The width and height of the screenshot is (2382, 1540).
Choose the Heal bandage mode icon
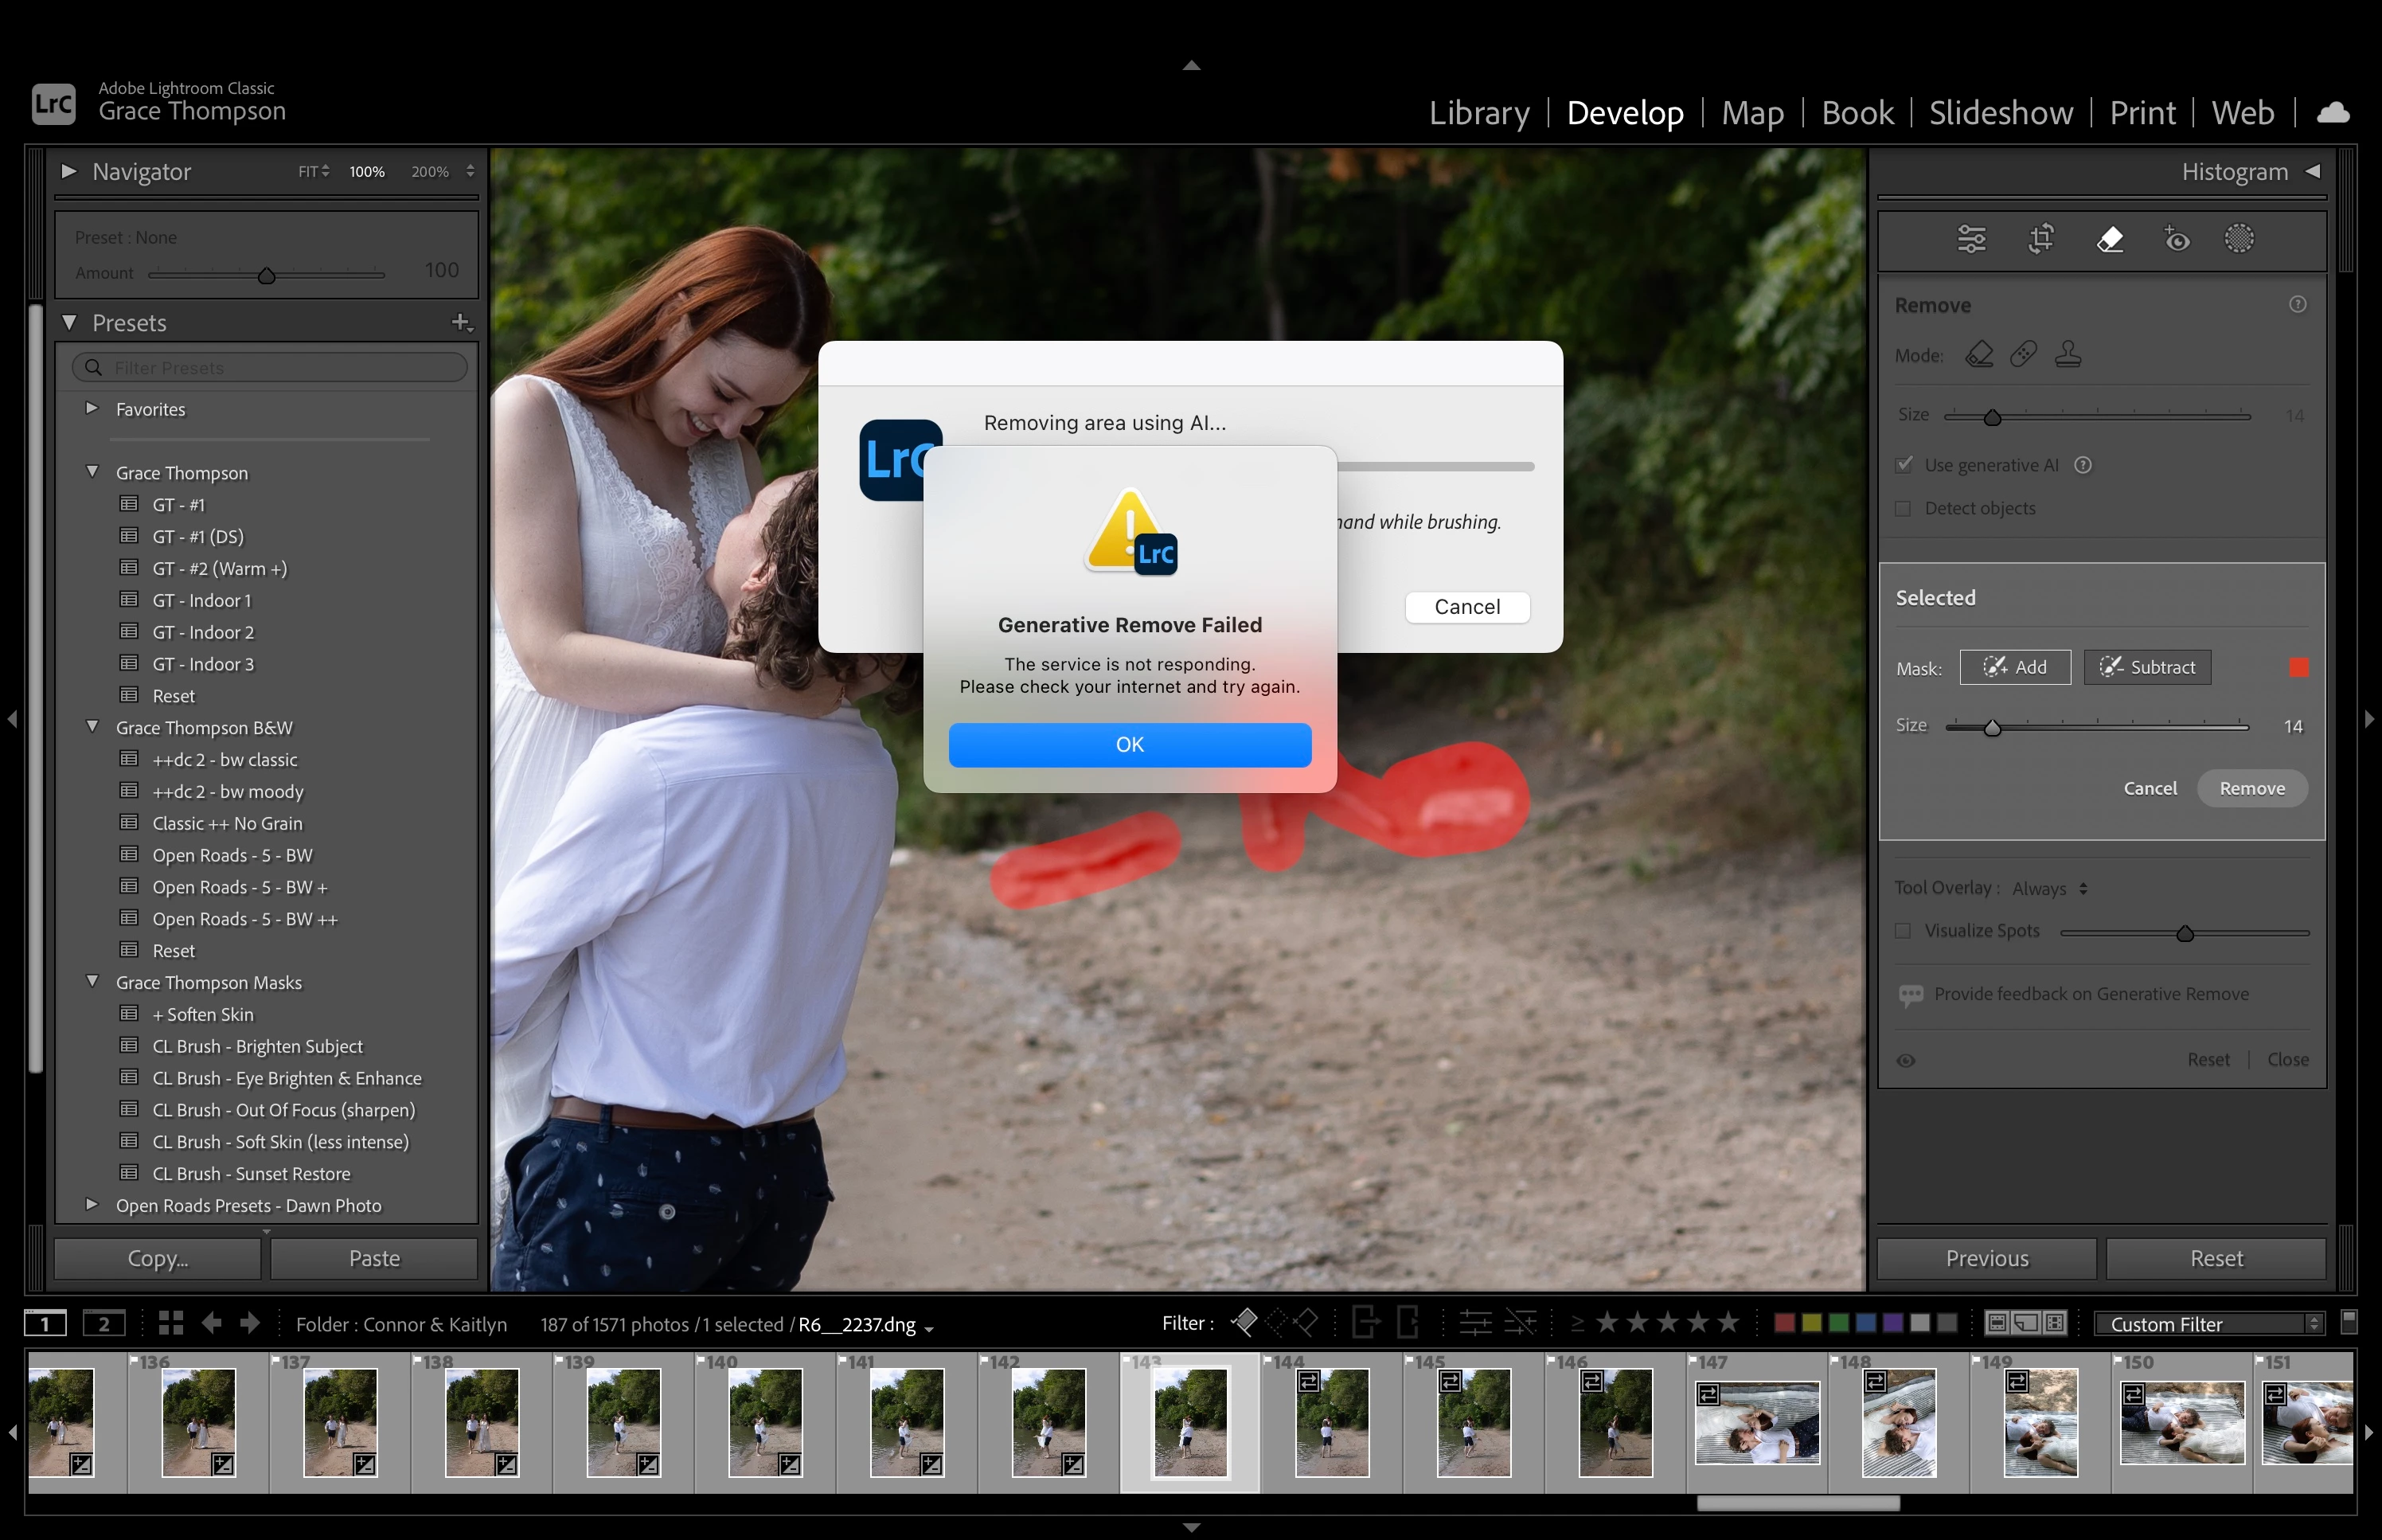coord(2023,354)
